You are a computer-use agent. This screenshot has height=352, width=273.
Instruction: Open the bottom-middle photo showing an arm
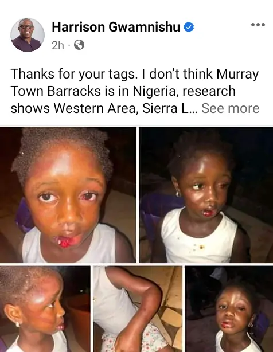138,309
